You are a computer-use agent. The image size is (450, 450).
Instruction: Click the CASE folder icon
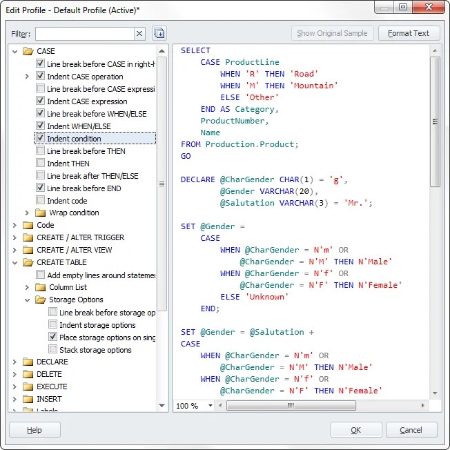pyautogui.click(x=28, y=51)
